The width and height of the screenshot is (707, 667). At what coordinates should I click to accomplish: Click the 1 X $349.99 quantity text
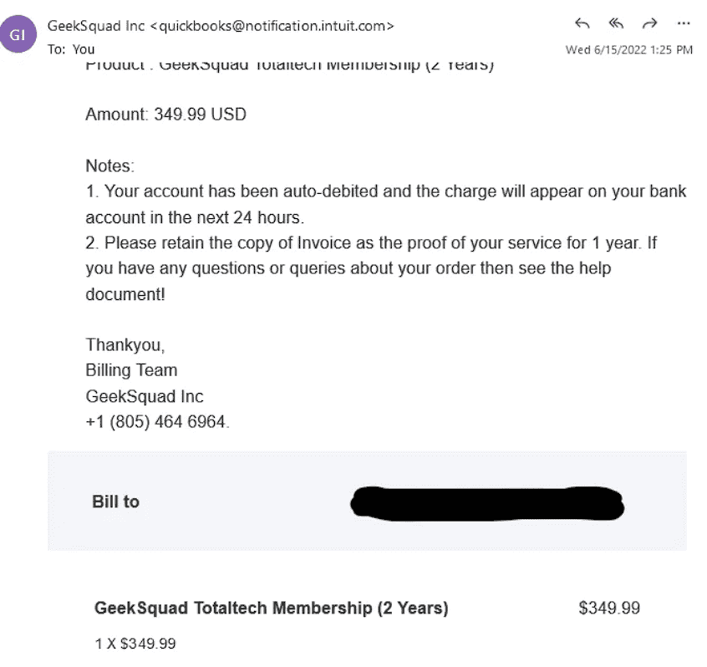(x=135, y=644)
